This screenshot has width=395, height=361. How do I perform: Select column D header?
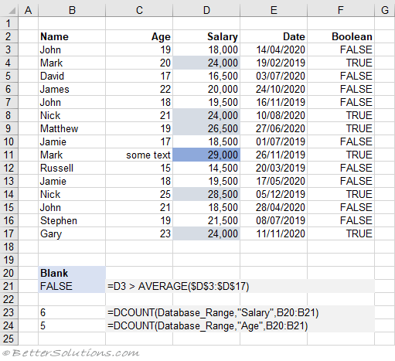206,10
